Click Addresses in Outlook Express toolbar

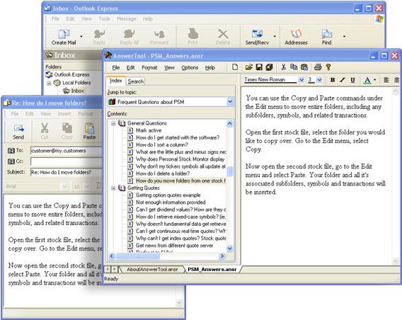coord(296,38)
